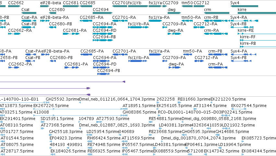Viewport: 276px width, 156px height.
Task: Open the fs(1)Ya-RA transcript
Action: point(155,21)
